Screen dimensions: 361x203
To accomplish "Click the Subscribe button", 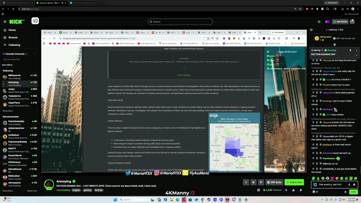I will [294, 182].
